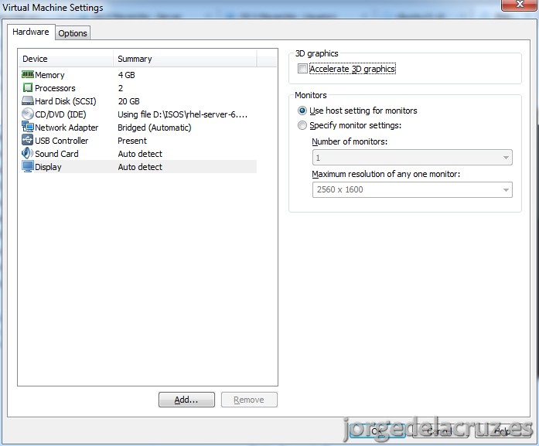The width and height of the screenshot is (539, 446).
Task: Click the Display Auto detect value
Action: pyautogui.click(x=140, y=167)
